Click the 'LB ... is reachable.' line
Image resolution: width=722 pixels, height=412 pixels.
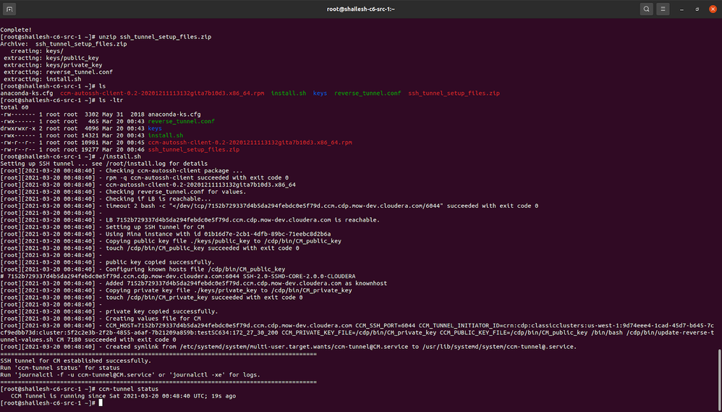pos(190,220)
